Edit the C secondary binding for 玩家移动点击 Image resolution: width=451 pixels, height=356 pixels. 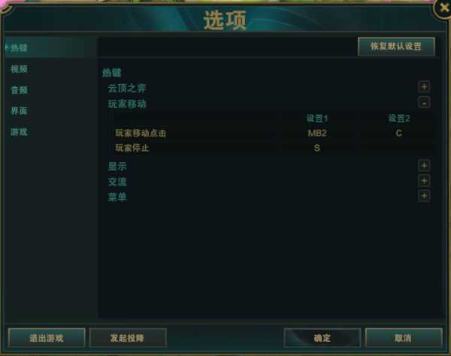coord(398,134)
